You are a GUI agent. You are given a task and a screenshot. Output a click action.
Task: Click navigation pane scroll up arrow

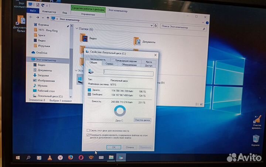coord(72,26)
